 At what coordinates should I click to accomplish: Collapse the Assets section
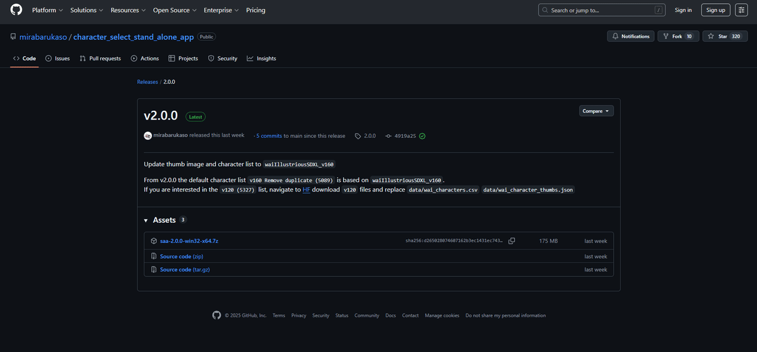(146, 220)
